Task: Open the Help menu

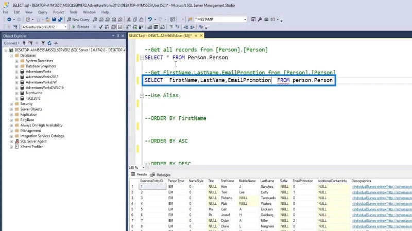Action: point(105,12)
